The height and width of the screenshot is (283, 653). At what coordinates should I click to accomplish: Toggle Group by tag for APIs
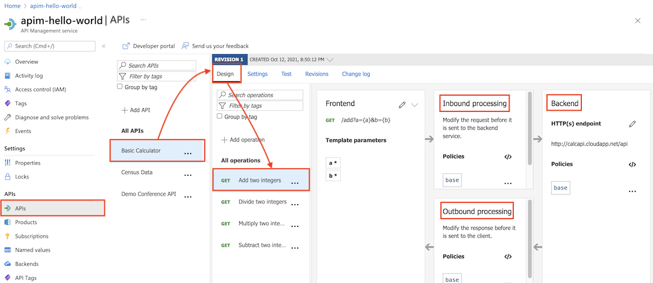120,87
